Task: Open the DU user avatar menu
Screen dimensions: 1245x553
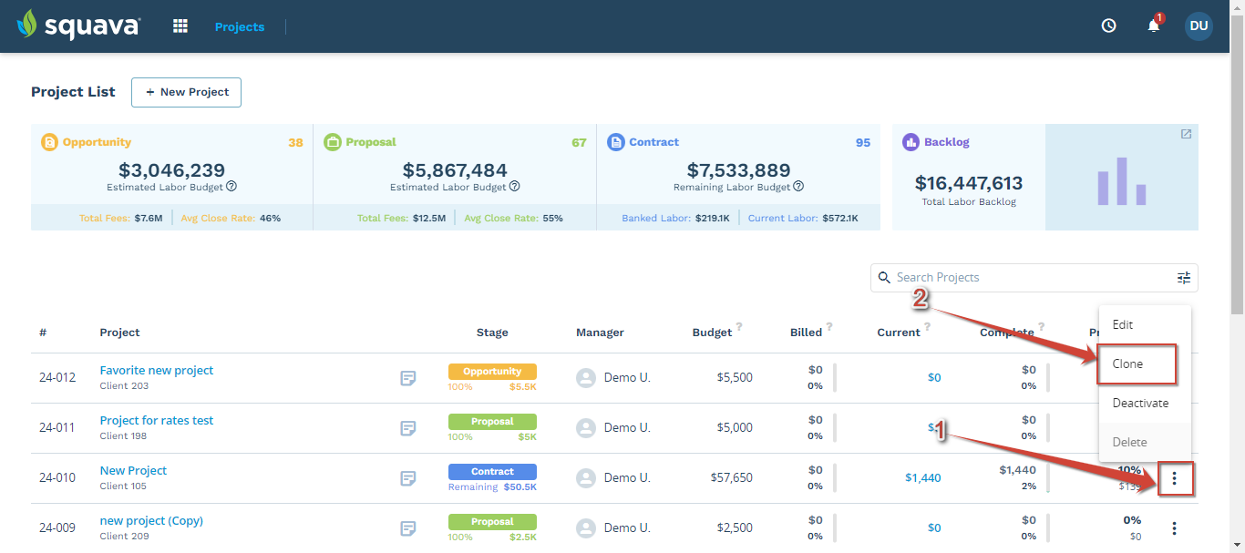Action: point(1199,26)
